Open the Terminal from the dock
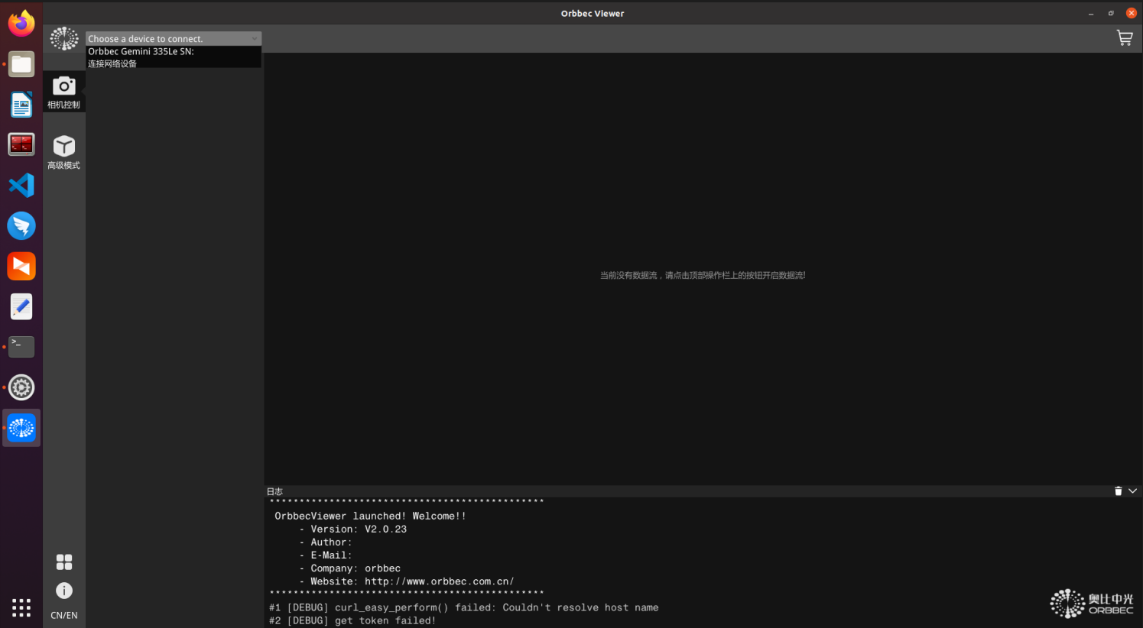 (21, 347)
